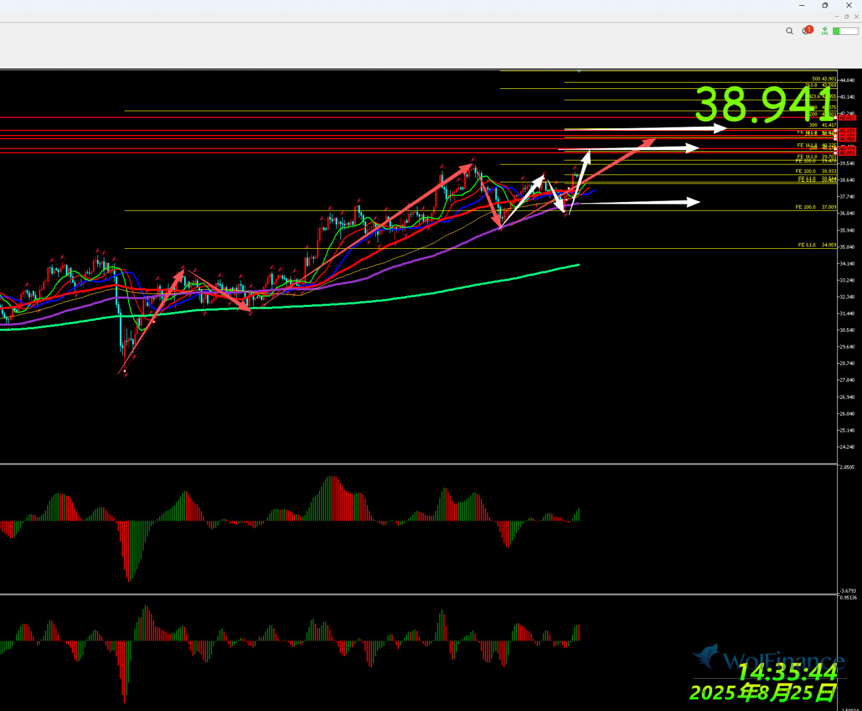The image size is (862, 711).
Task: Restore the inner chart window
Action: point(846,17)
